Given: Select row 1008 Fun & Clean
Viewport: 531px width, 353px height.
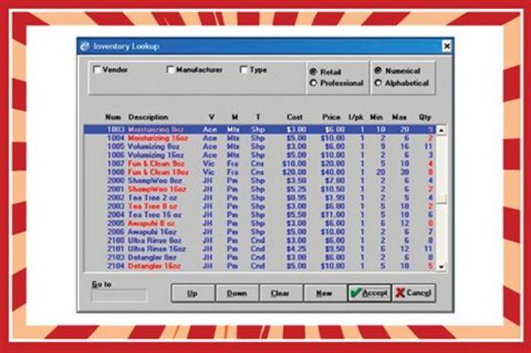Looking at the screenshot, I should 260,172.
